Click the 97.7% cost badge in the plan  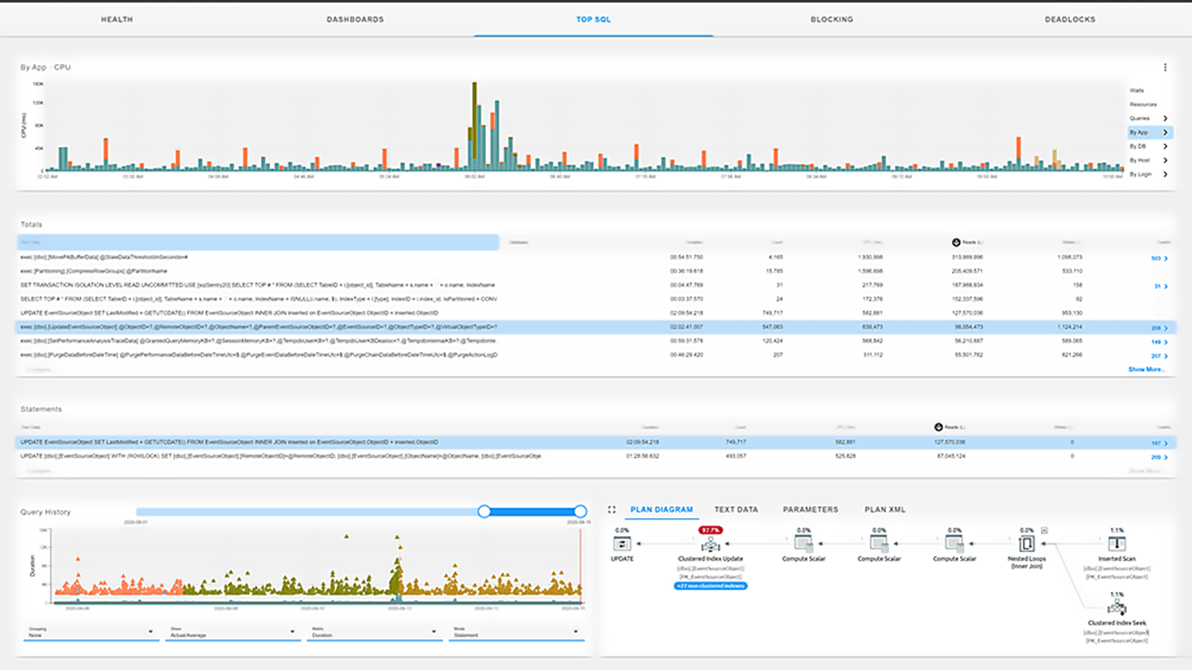click(711, 529)
